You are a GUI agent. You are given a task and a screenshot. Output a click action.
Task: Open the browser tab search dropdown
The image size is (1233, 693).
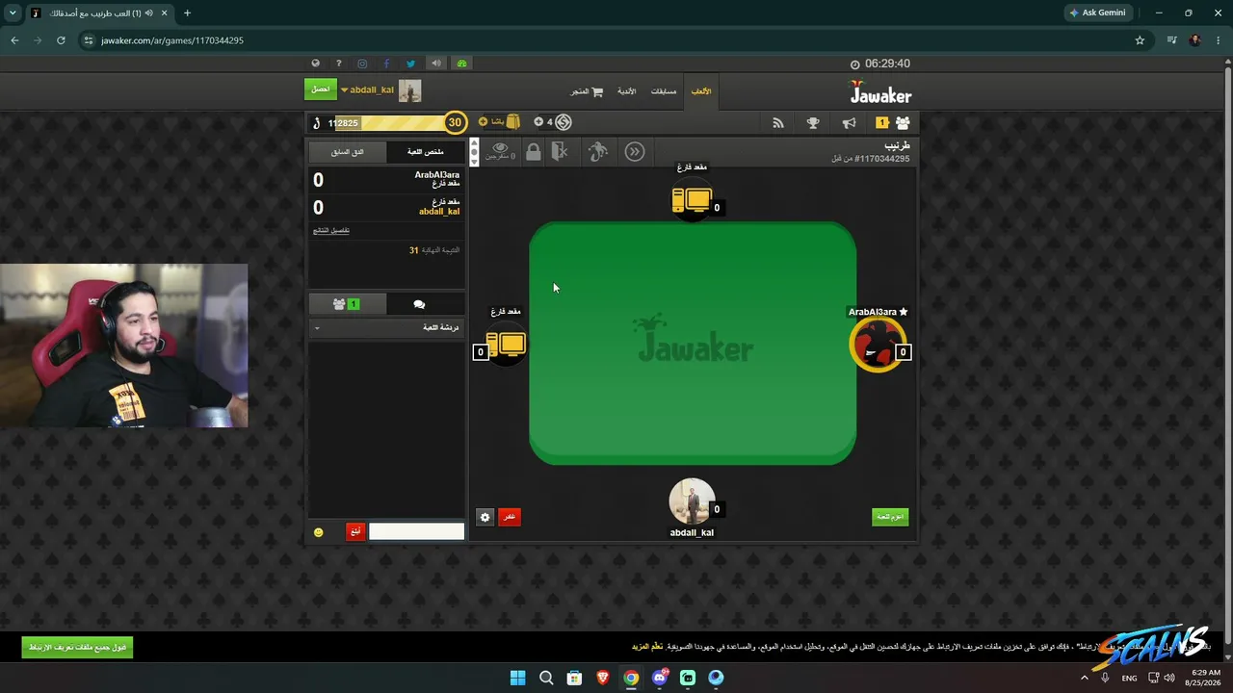13,13
